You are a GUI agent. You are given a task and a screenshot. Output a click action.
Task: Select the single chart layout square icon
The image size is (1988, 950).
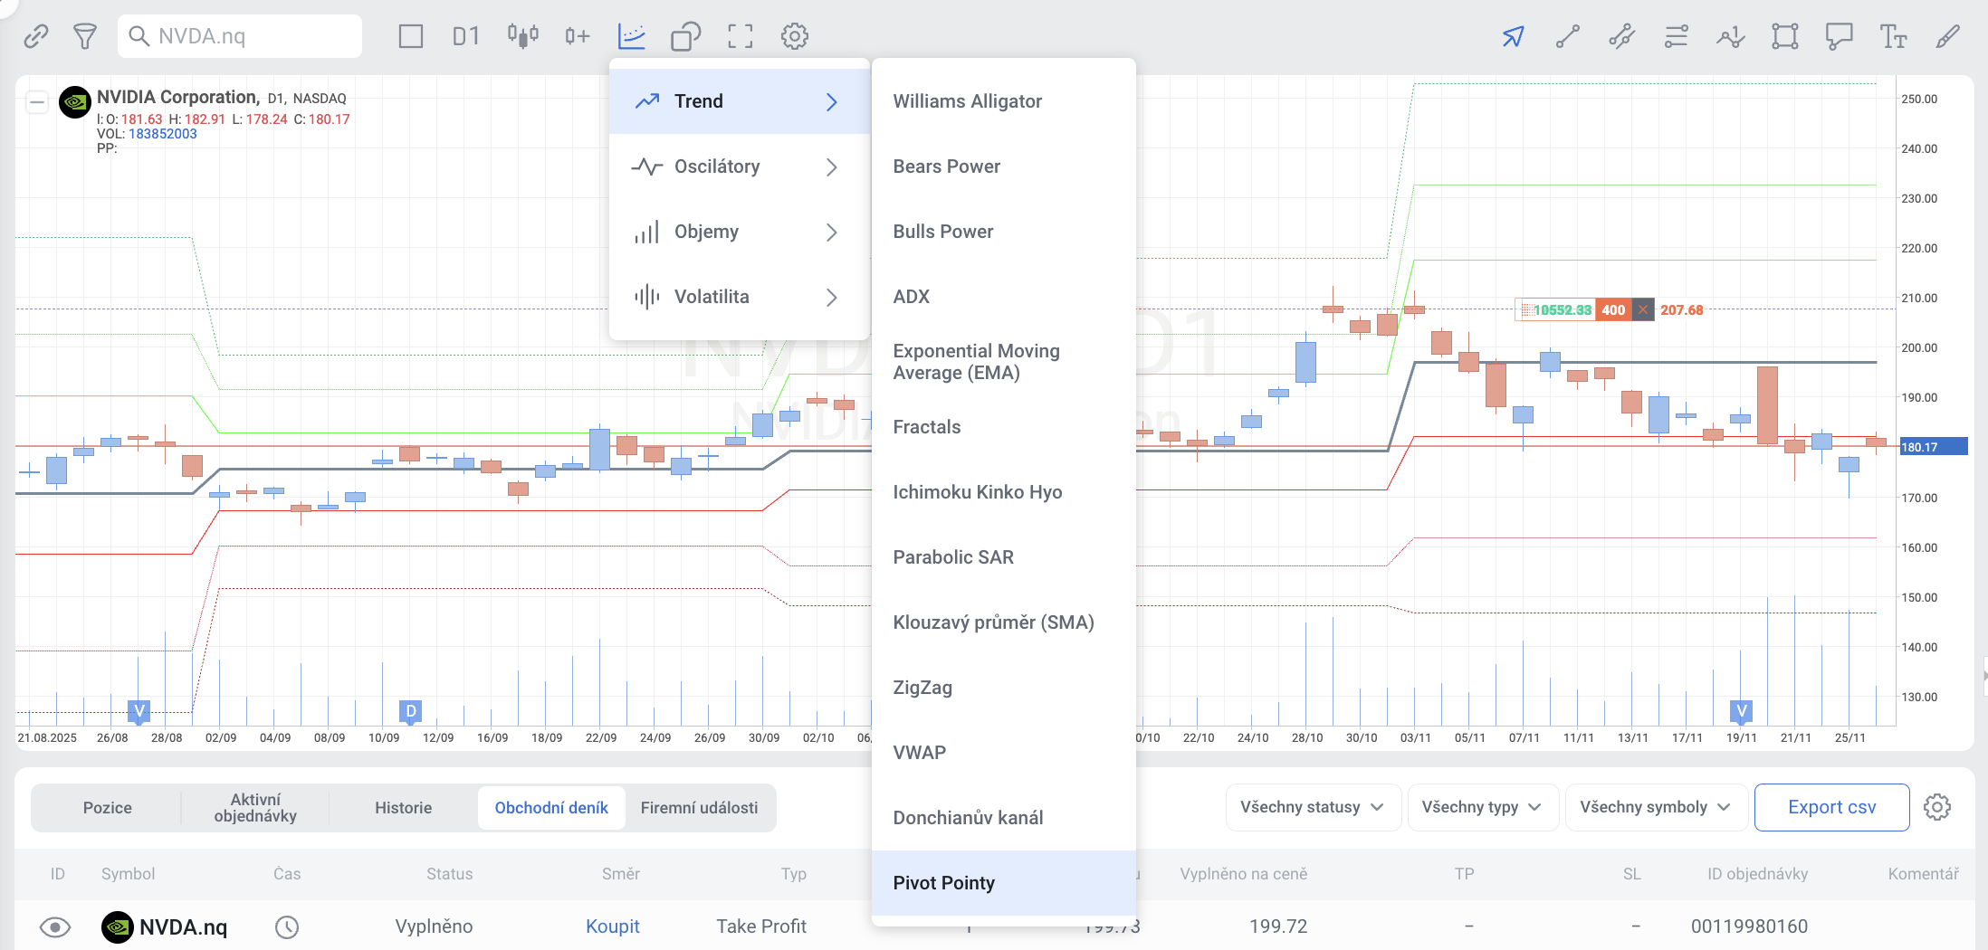pyautogui.click(x=411, y=36)
